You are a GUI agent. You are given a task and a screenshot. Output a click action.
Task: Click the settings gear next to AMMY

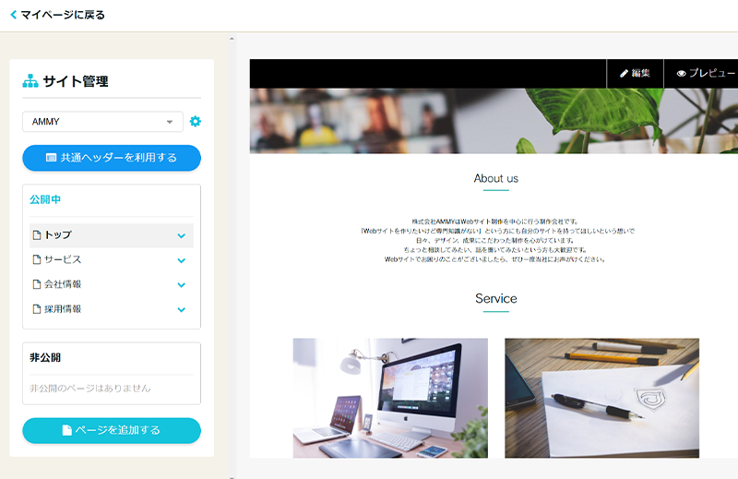[x=195, y=122]
